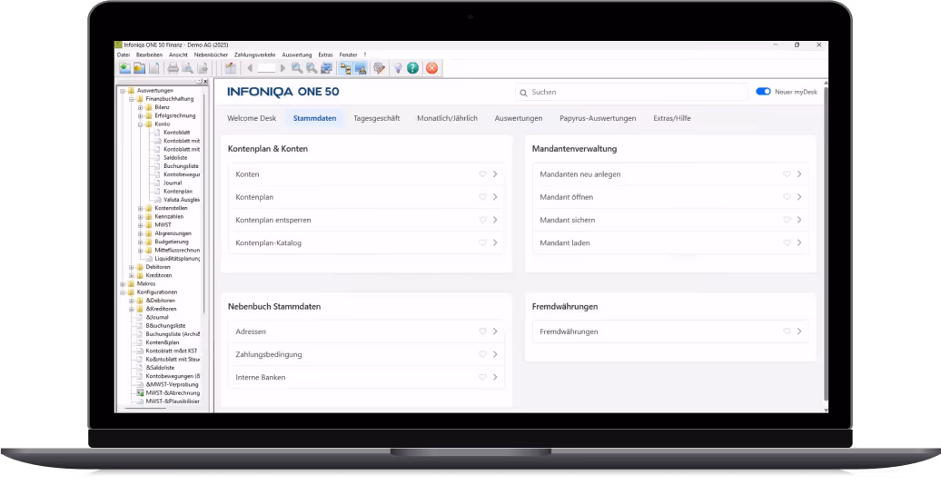941x495 pixels.
Task: Favorite the Konten entry via heart icon
Action: [482, 174]
